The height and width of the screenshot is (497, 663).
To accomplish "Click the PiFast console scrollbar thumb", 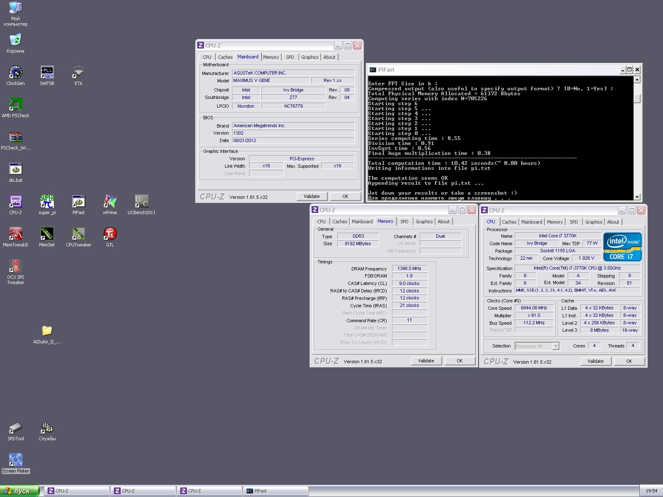I will pos(637,98).
